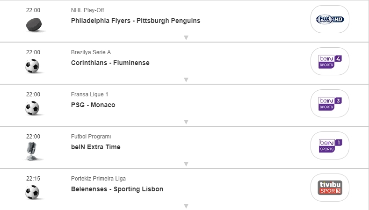Click the Fox Sports HD channel logo
Image resolution: width=369 pixels, height=210 pixels.
pyautogui.click(x=330, y=19)
